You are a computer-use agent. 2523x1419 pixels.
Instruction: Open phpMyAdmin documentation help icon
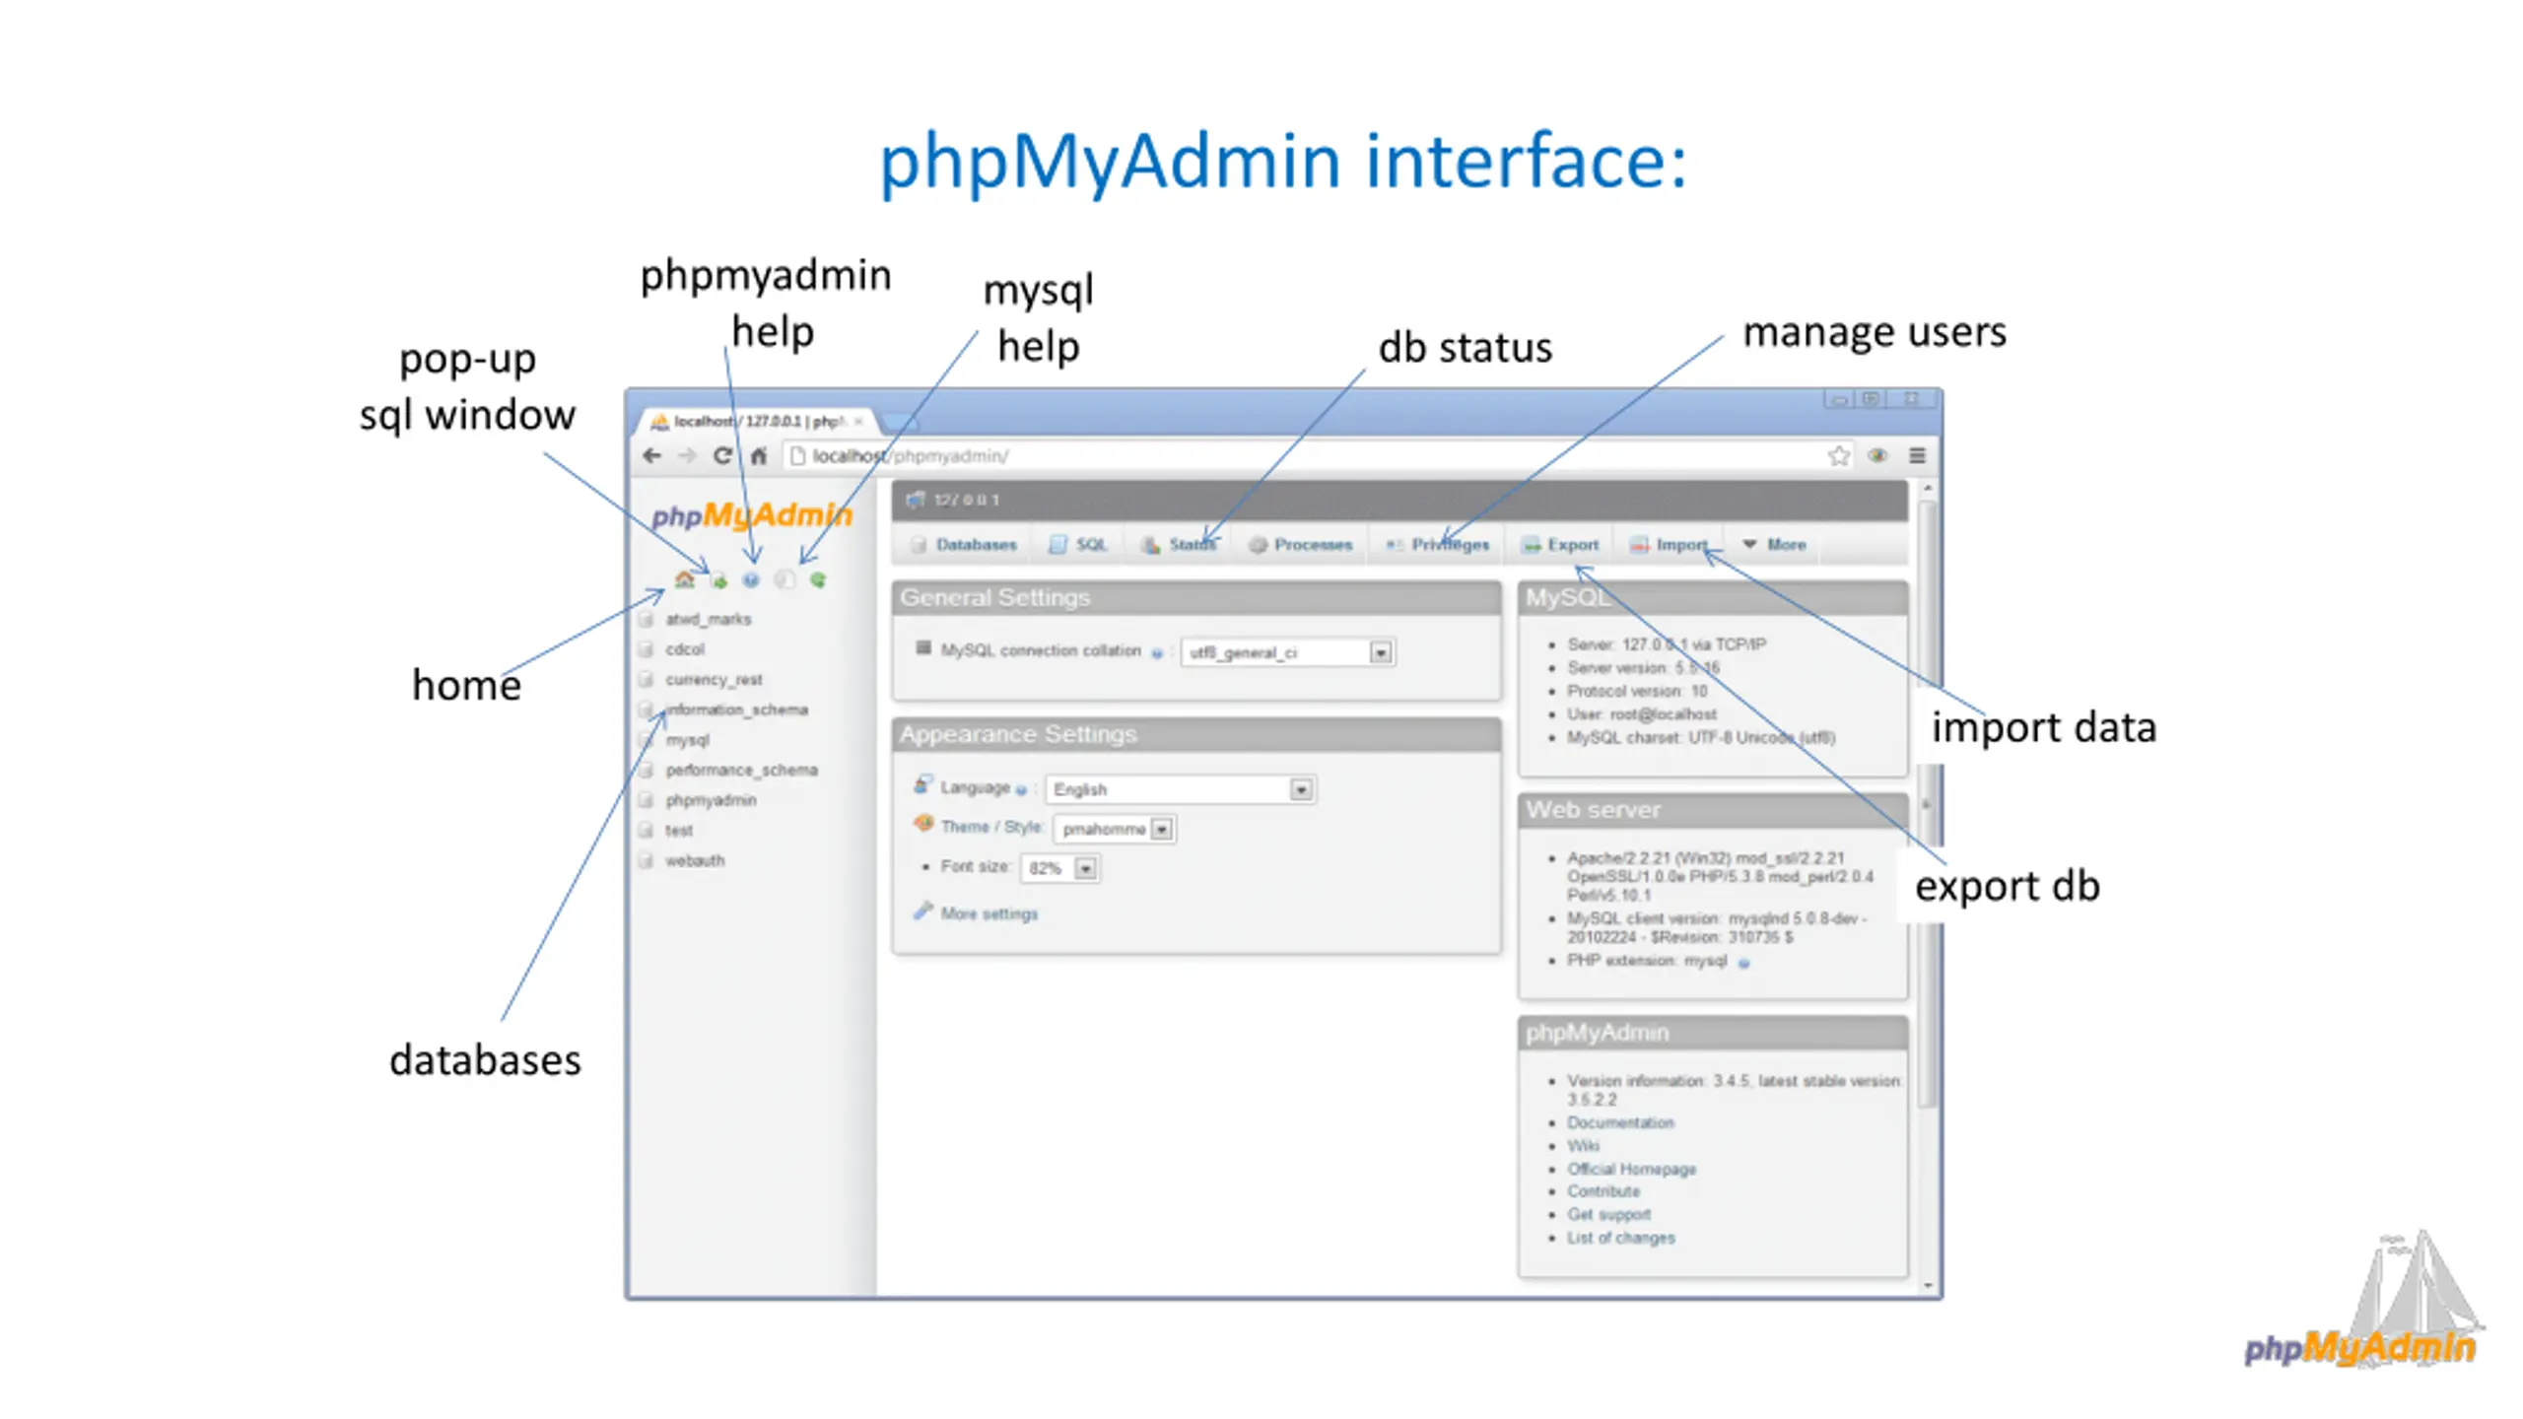click(x=751, y=579)
